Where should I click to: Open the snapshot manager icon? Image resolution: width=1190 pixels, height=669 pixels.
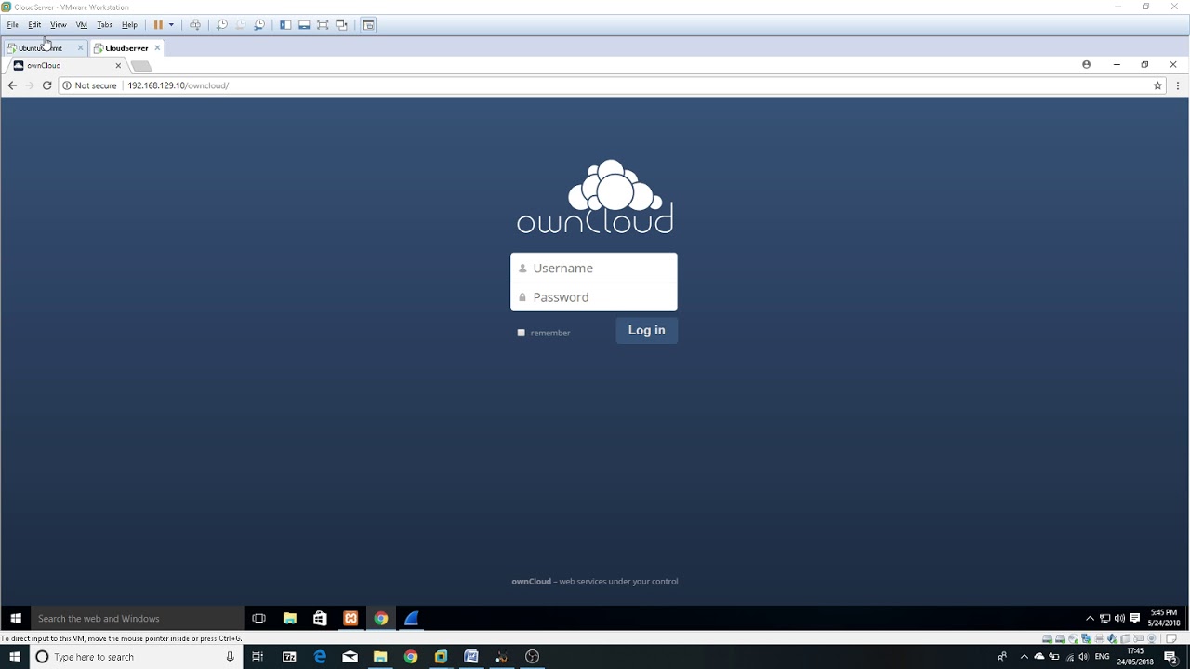(259, 25)
